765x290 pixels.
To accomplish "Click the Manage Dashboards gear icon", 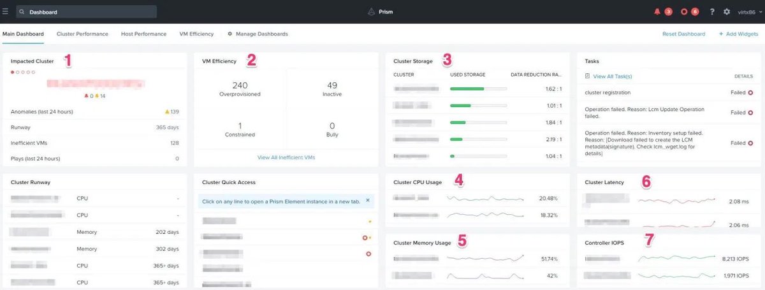I will pyautogui.click(x=229, y=34).
